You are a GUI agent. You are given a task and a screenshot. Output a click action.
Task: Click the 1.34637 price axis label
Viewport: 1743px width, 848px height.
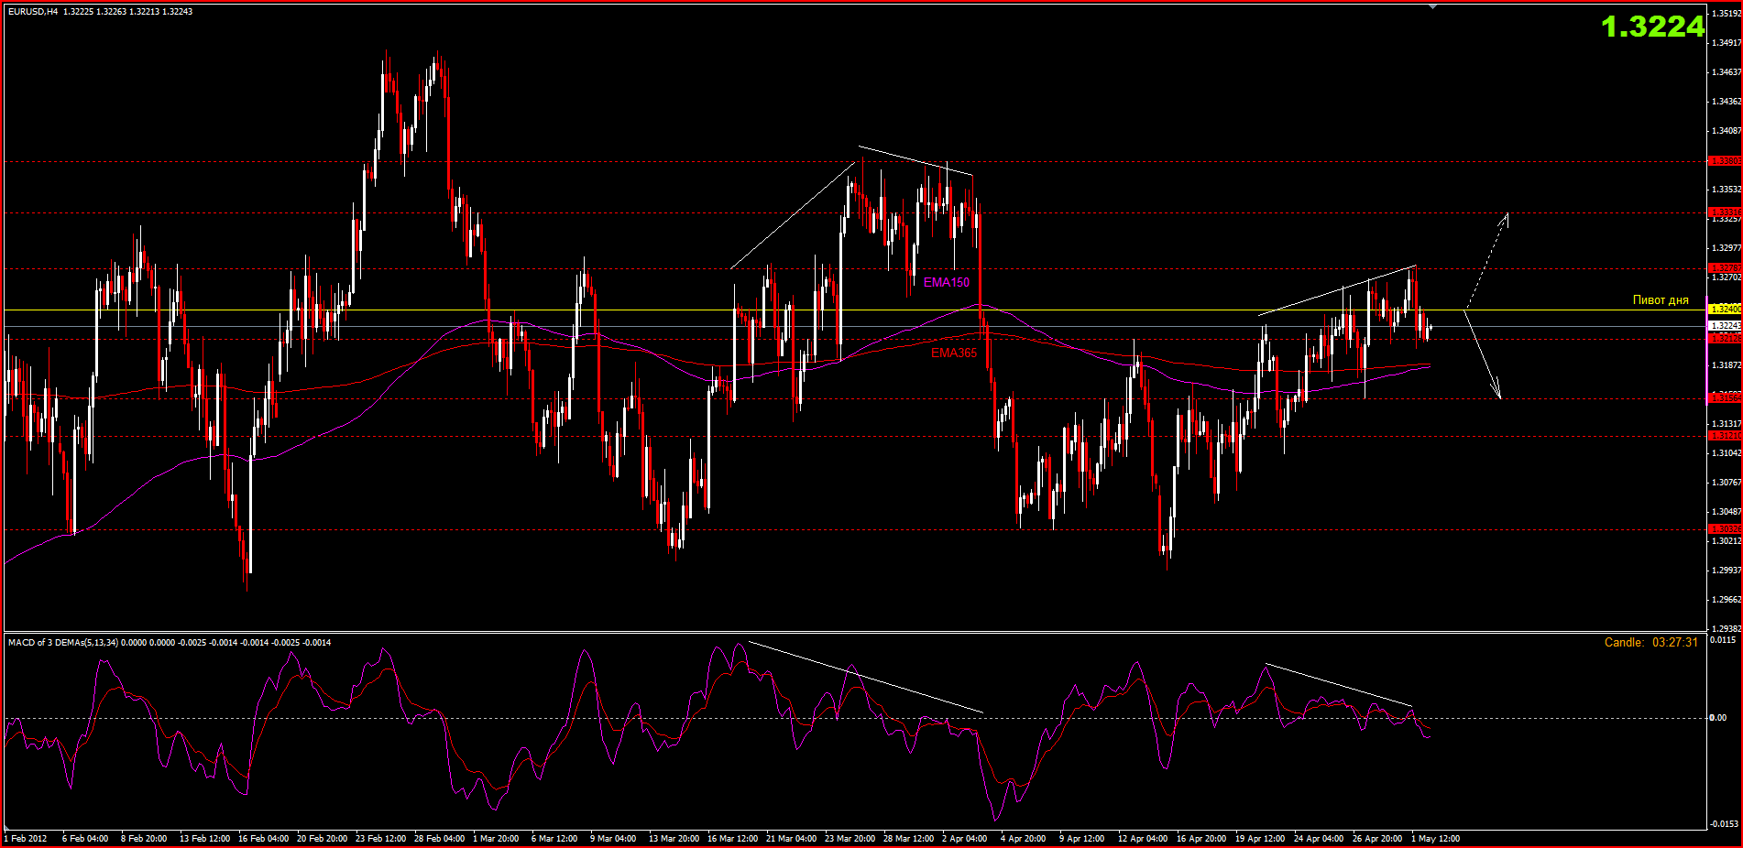pos(1727,71)
